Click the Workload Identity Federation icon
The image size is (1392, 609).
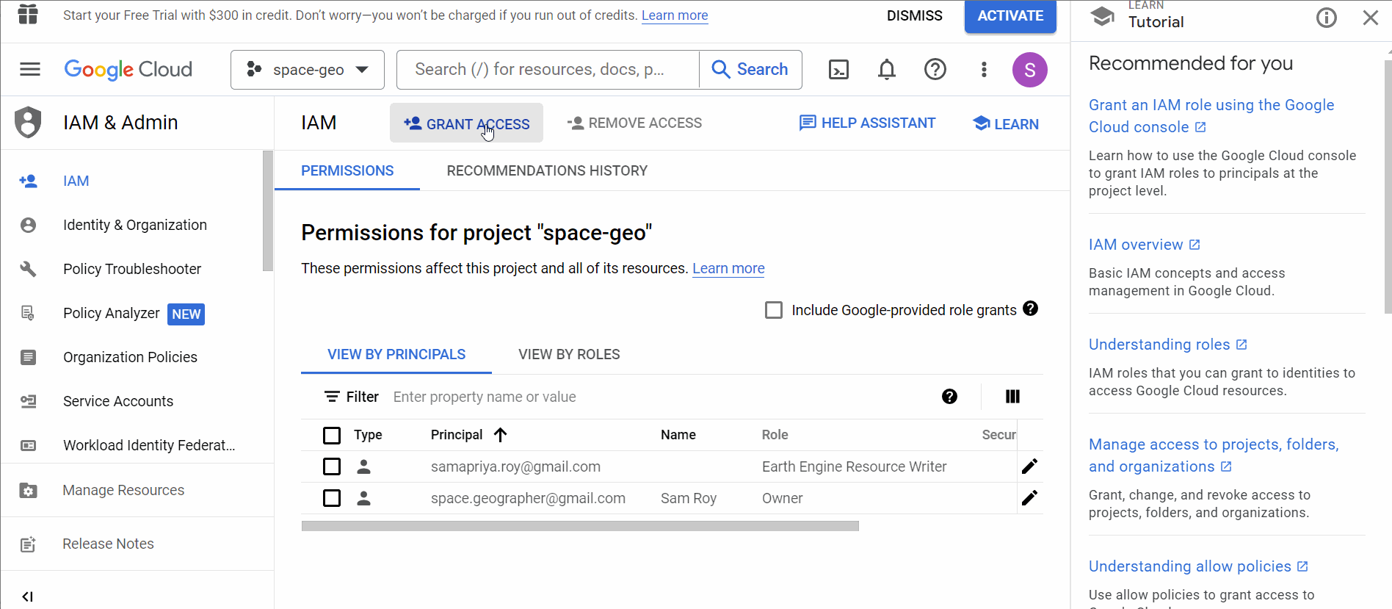(x=28, y=445)
